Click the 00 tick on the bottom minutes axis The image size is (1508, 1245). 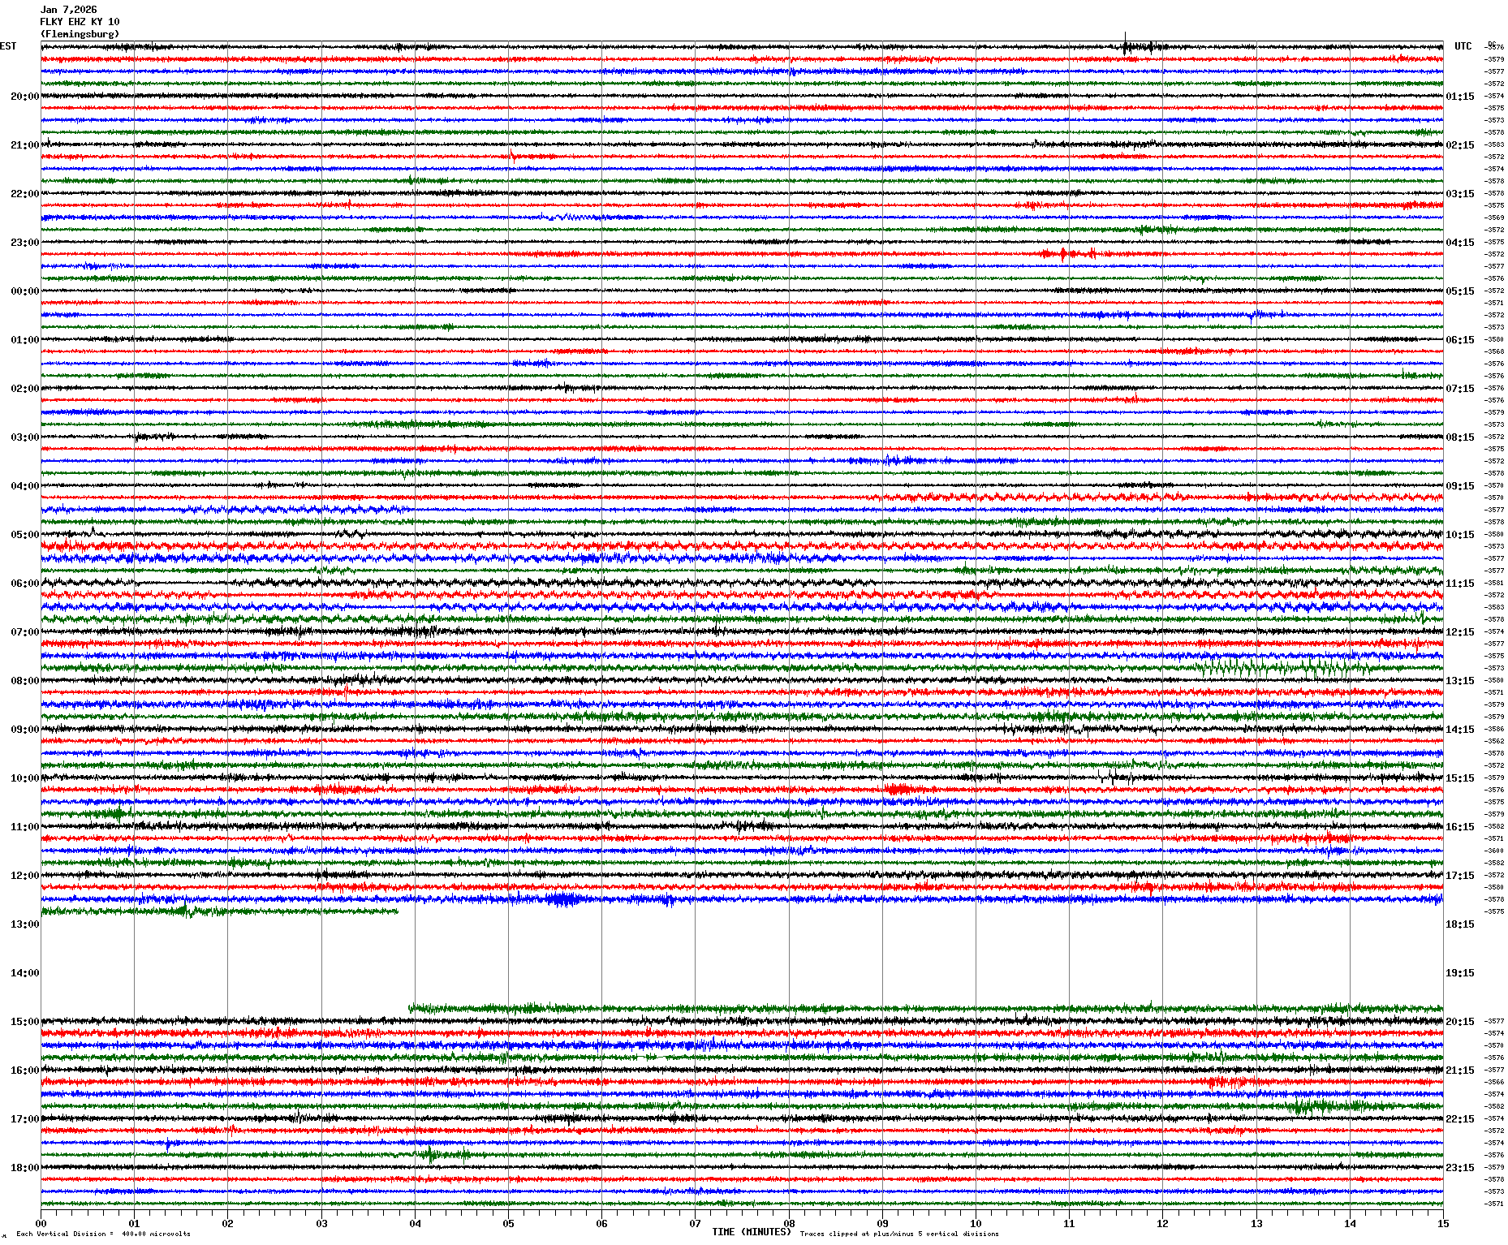coord(41,1224)
